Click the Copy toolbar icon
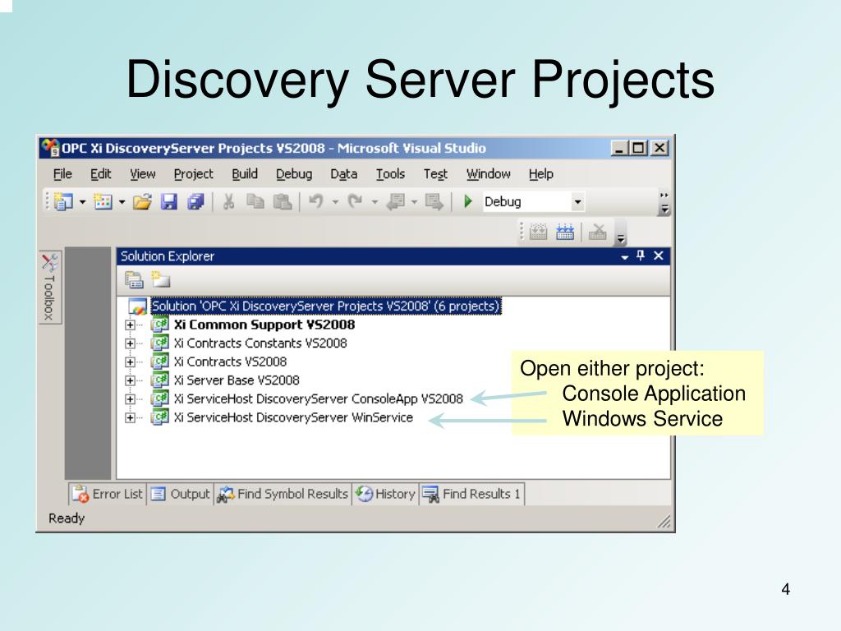The image size is (841, 631). (x=255, y=202)
